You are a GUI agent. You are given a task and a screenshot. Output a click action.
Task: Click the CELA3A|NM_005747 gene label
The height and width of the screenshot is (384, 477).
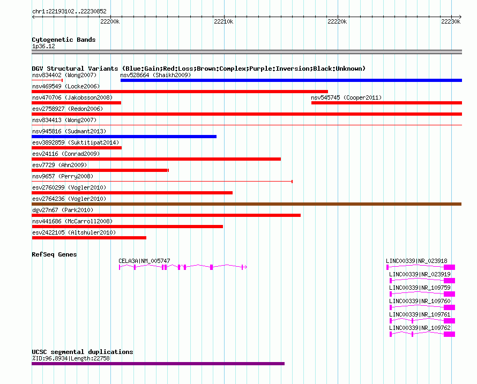pos(144,261)
